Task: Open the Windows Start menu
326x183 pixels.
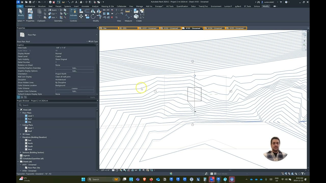Action: tap(83, 179)
